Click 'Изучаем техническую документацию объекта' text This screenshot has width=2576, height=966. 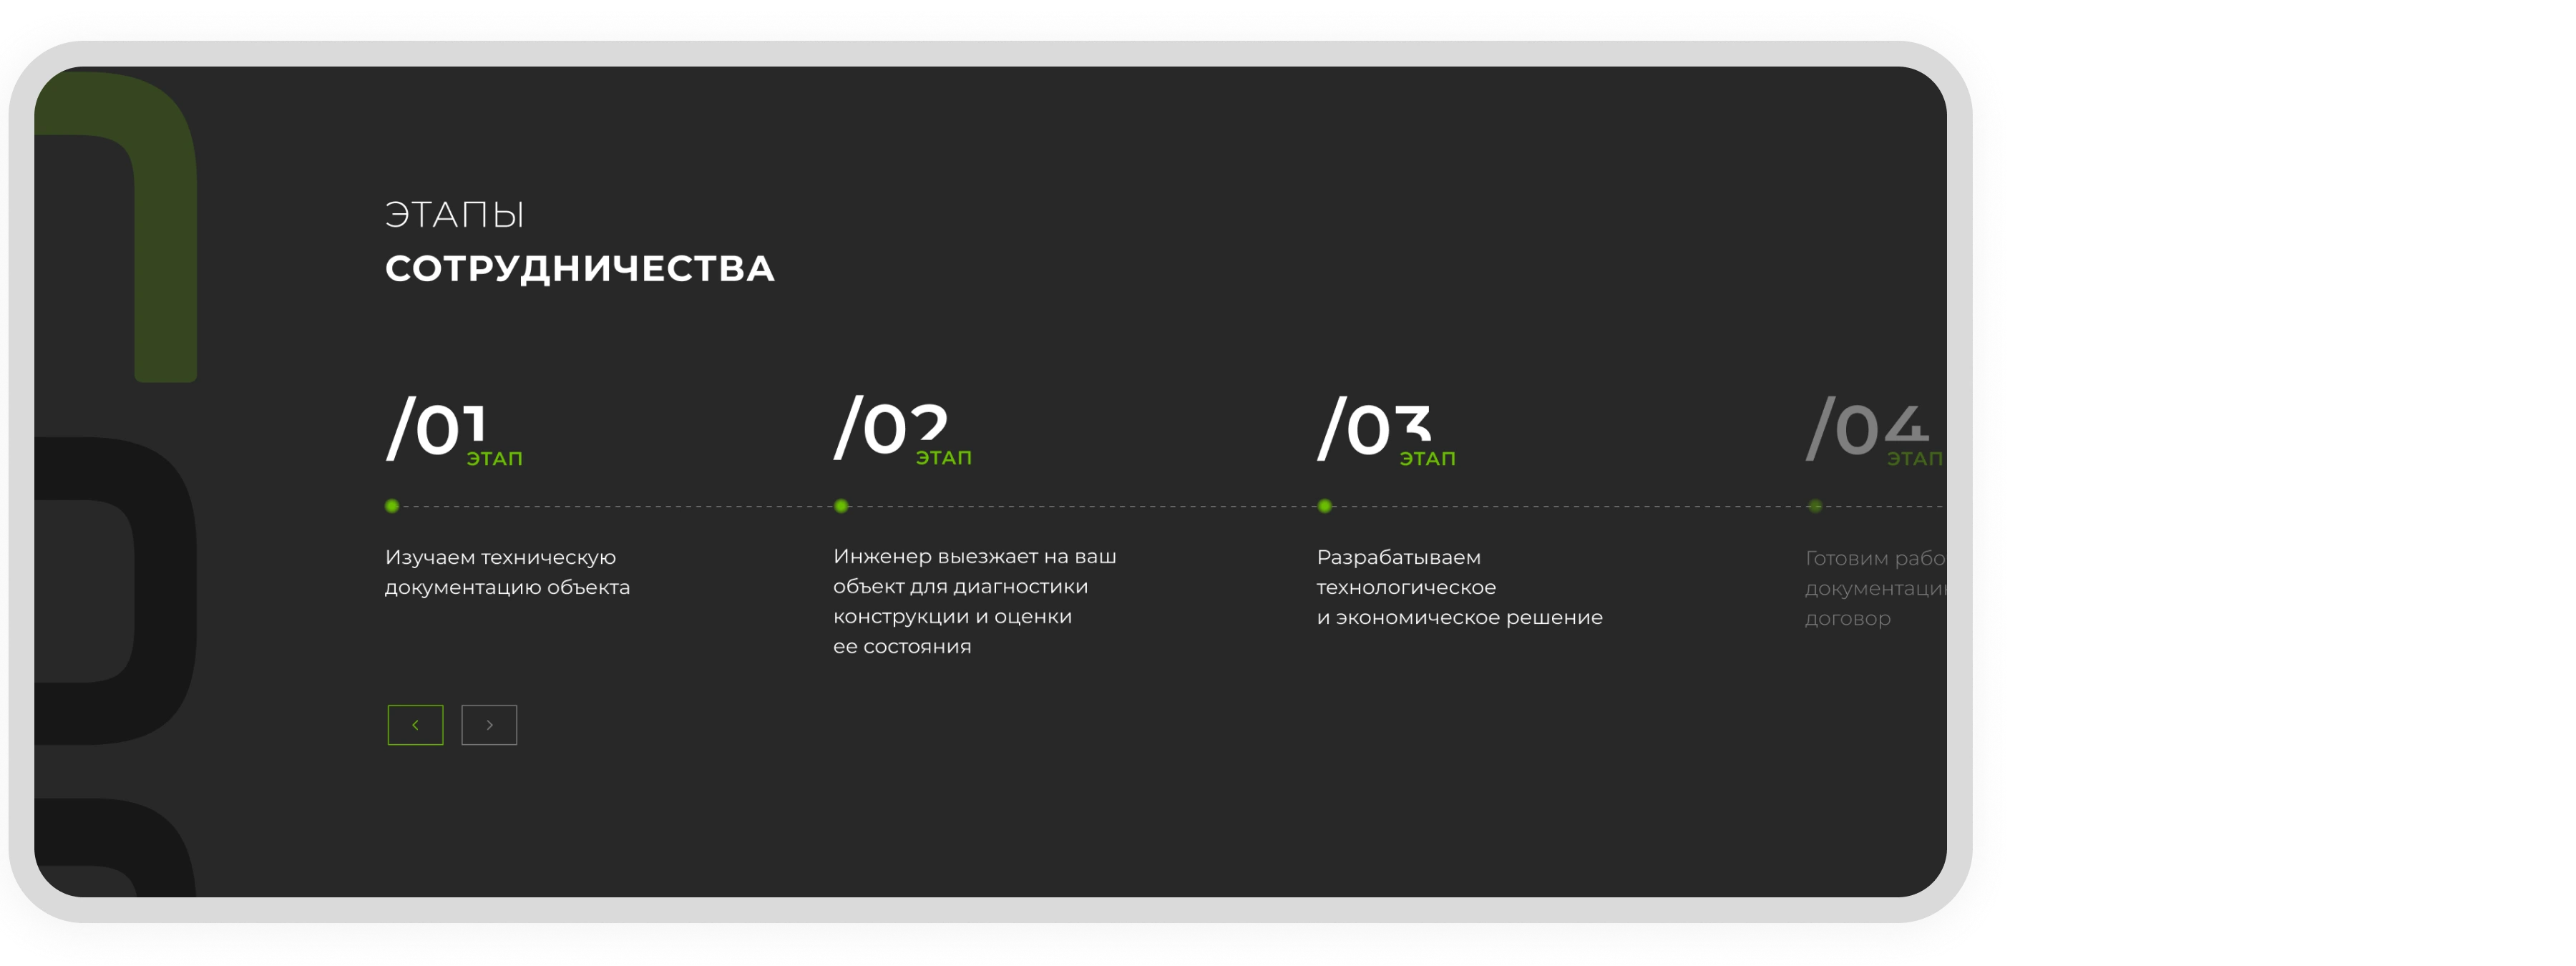[507, 572]
